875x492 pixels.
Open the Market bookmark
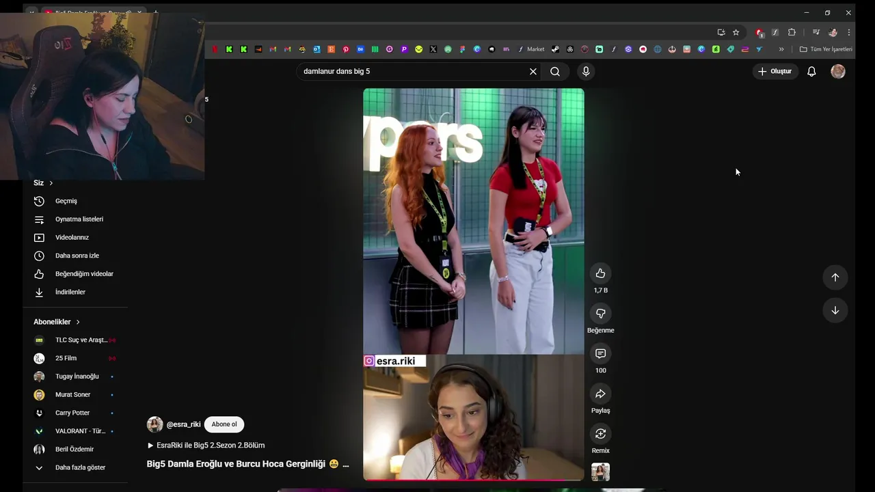[x=531, y=49]
